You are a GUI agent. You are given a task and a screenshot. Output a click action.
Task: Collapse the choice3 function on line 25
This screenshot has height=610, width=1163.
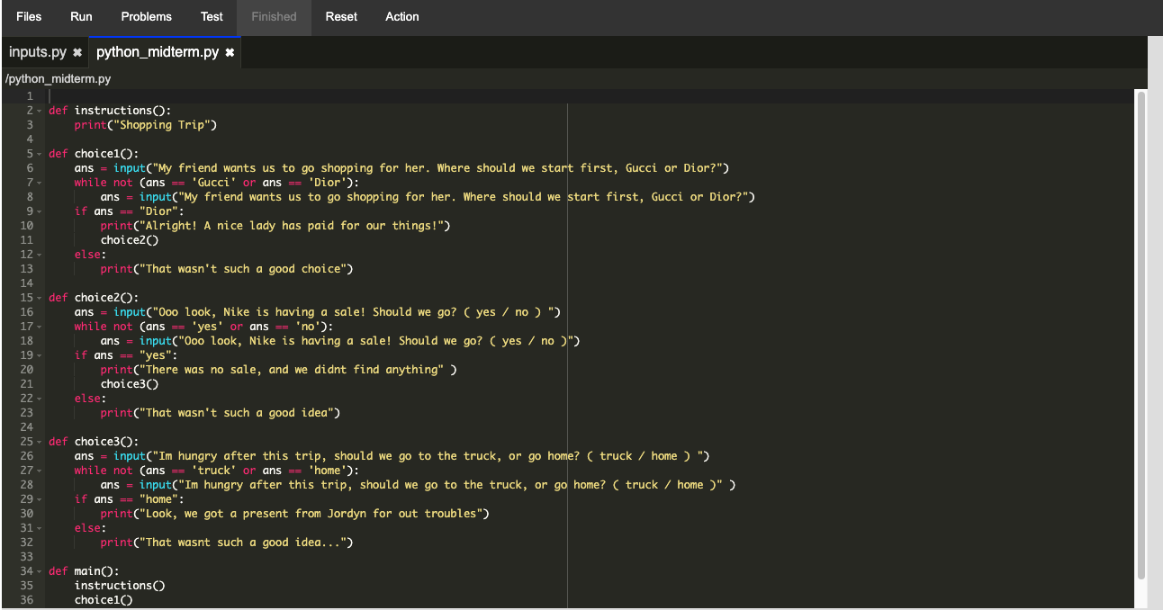click(x=41, y=442)
